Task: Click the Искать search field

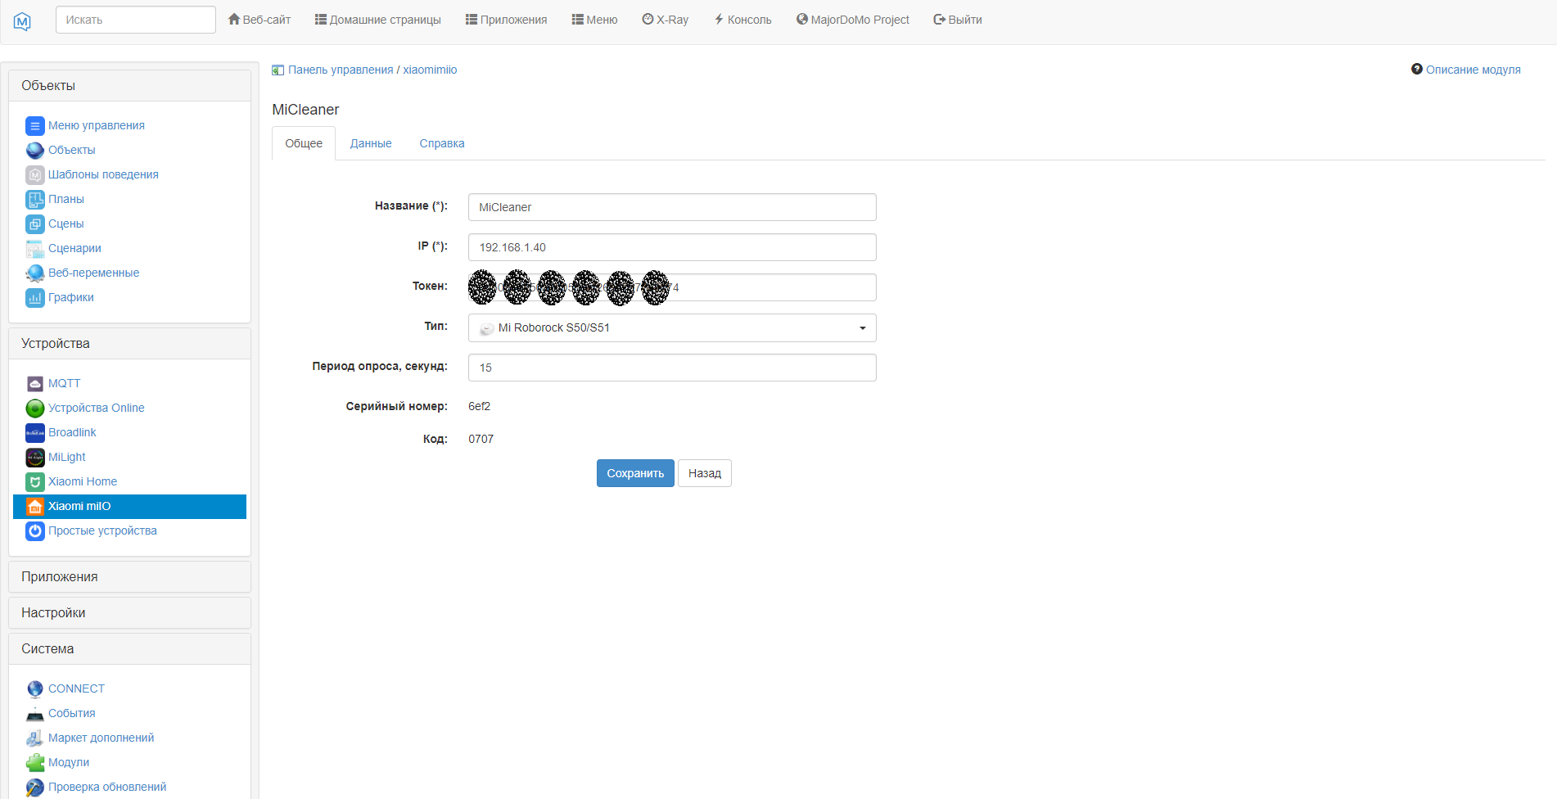Action: coord(136,20)
